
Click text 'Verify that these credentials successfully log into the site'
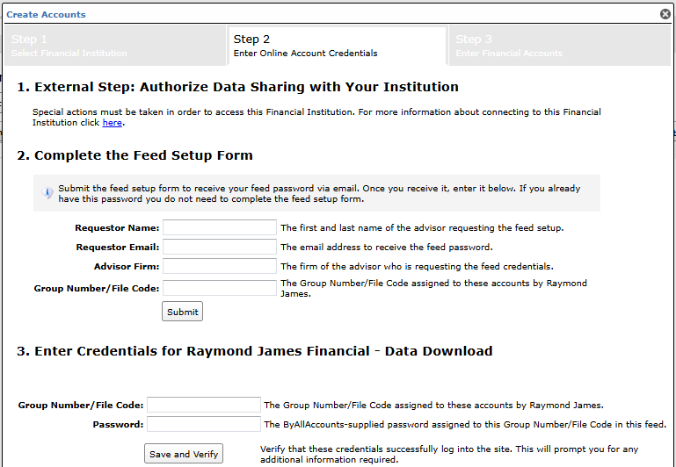(449, 454)
